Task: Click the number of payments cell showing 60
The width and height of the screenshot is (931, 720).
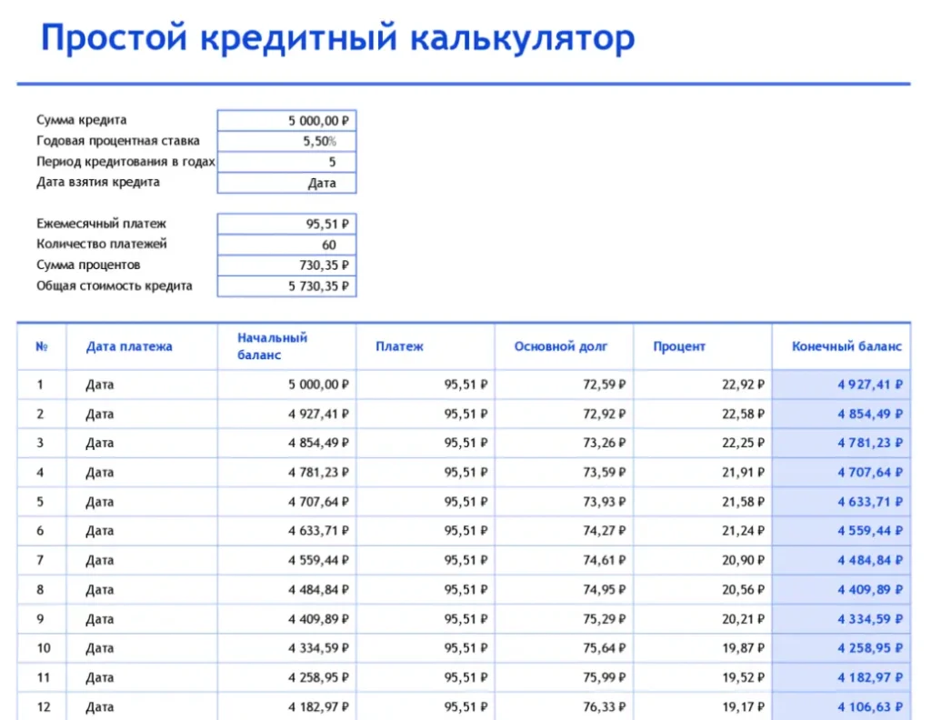Action: (x=286, y=245)
